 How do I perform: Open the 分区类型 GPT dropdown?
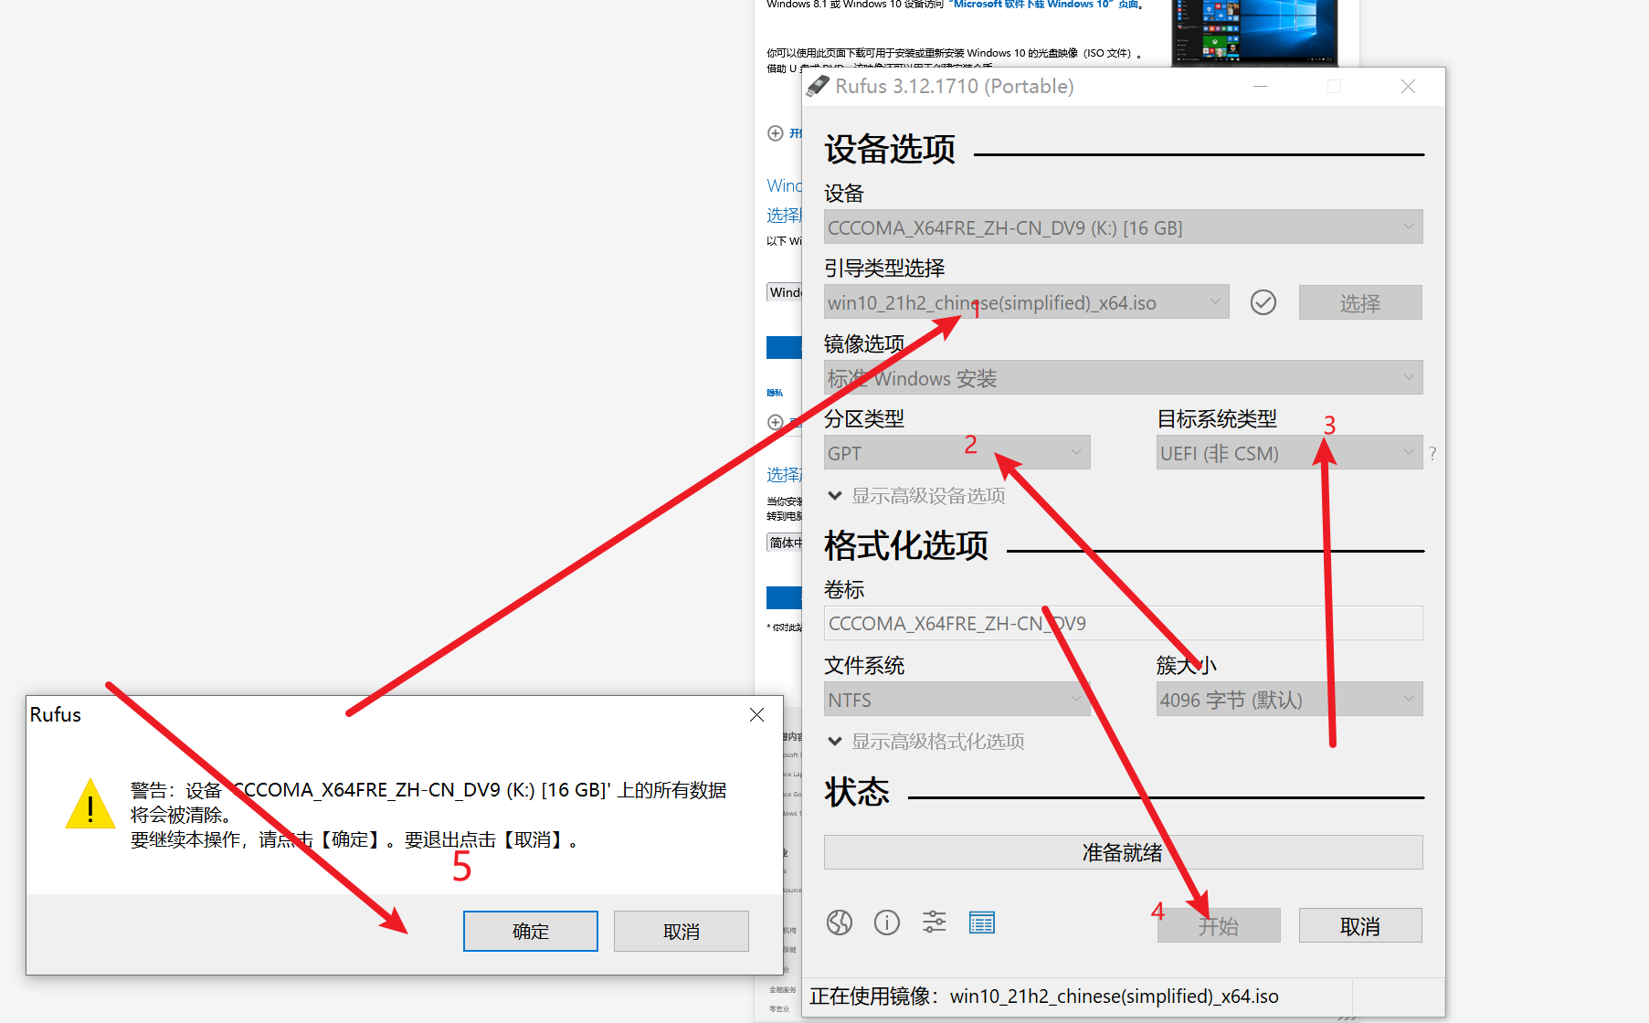click(957, 453)
